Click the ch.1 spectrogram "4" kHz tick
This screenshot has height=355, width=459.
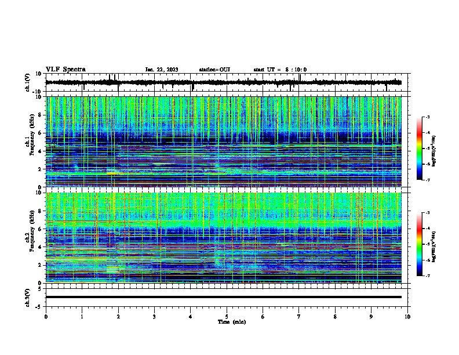pyautogui.click(x=40, y=151)
